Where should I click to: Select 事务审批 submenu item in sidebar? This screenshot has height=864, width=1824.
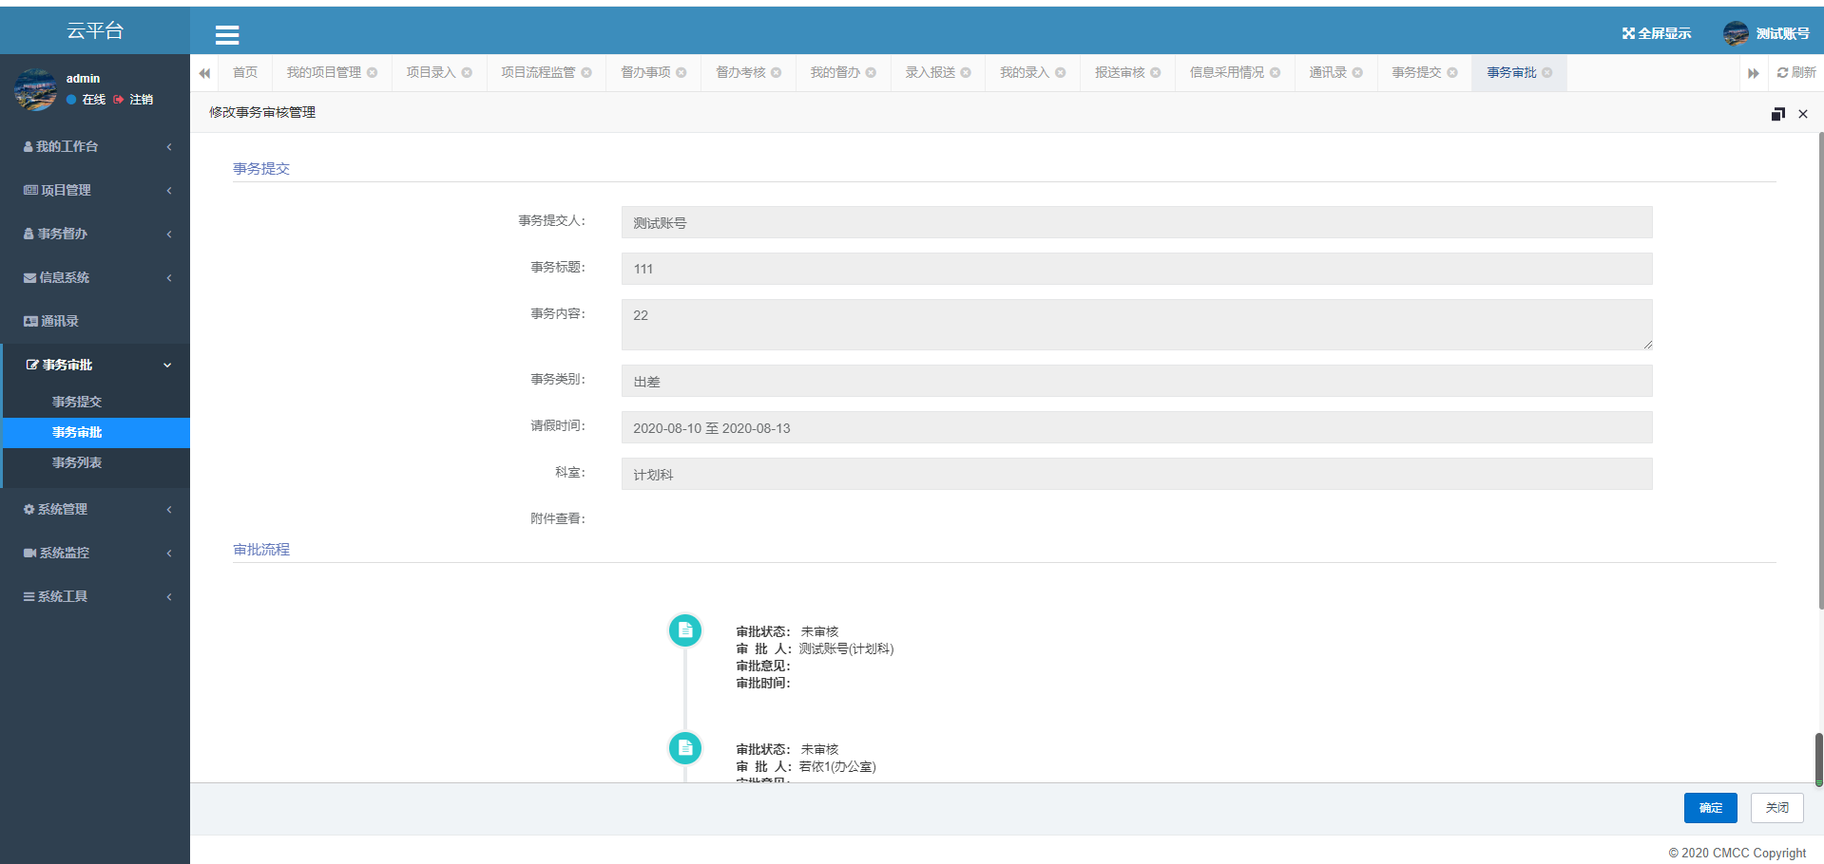95,432
